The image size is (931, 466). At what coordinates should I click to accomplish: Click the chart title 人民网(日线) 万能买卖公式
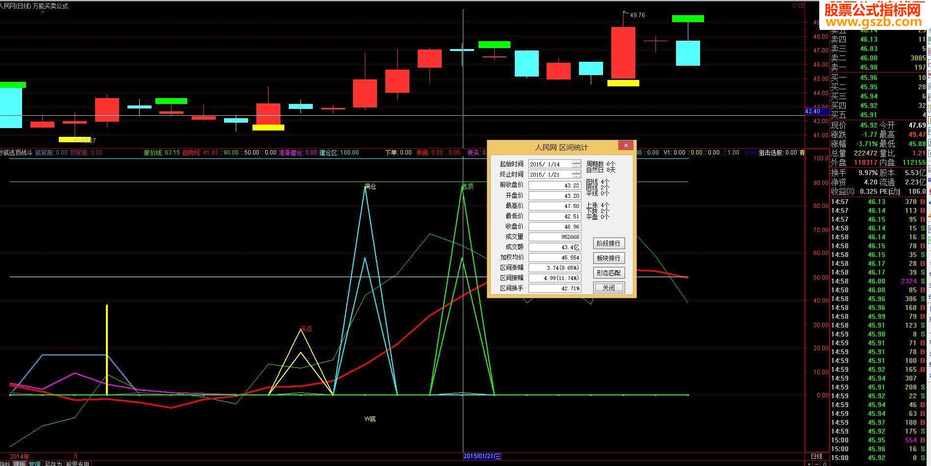click(34, 6)
